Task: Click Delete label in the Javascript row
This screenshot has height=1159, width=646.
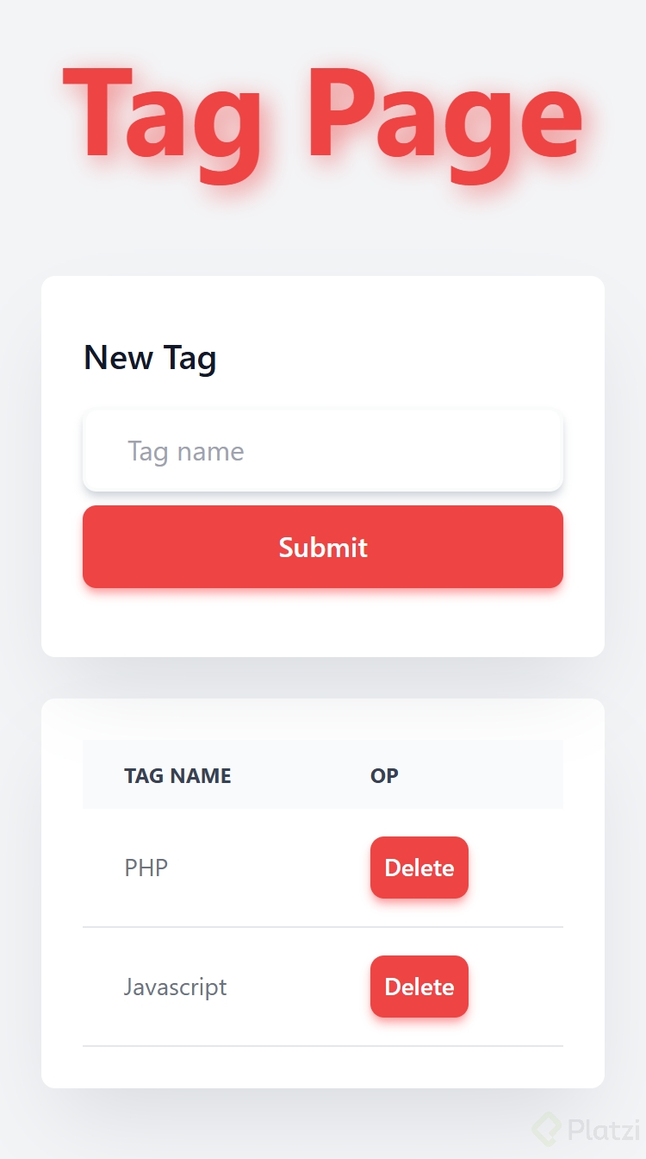Action: click(x=419, y=987)
